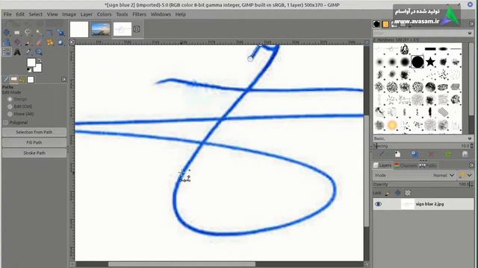Click the Selection from Path button
478x268 pixels.
click(34, 133)
